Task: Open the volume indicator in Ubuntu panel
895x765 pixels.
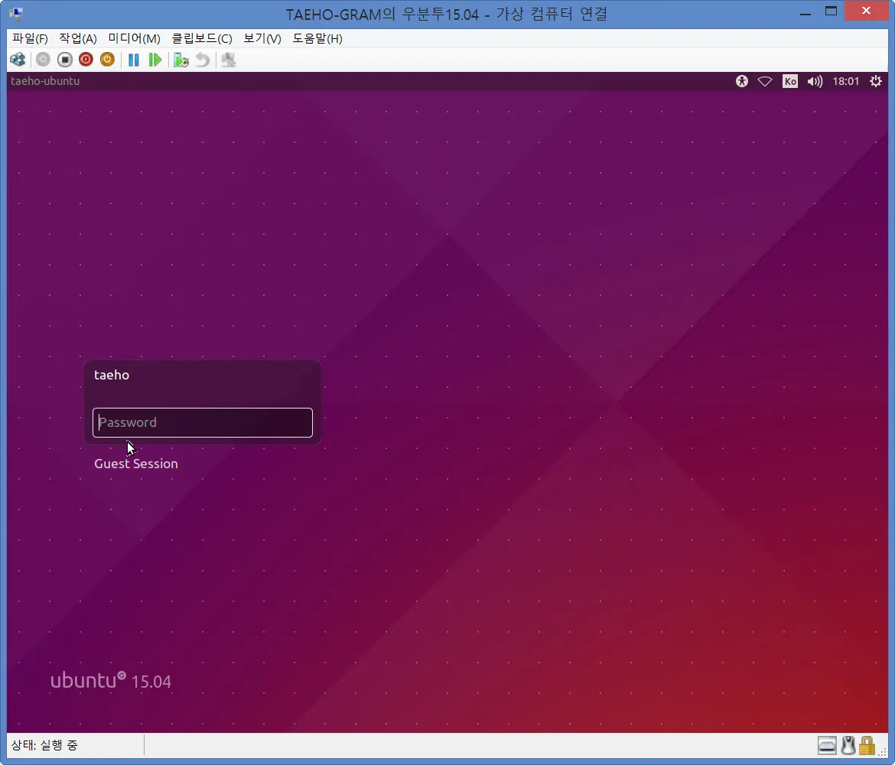Action: click(x=815, y=81)
